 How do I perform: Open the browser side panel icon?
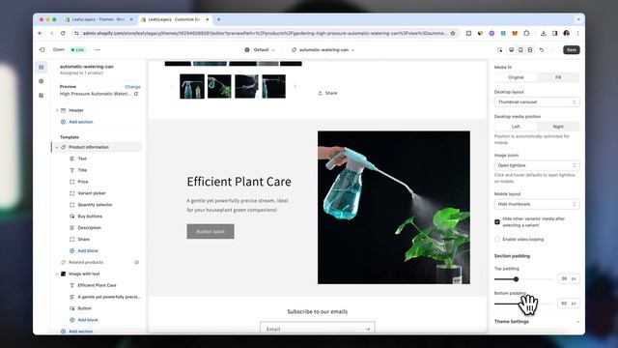(x=555, y=34)
